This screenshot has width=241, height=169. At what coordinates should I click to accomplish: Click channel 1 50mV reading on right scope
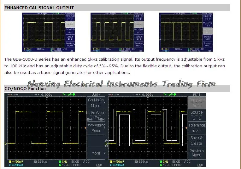tap(117, 162)
